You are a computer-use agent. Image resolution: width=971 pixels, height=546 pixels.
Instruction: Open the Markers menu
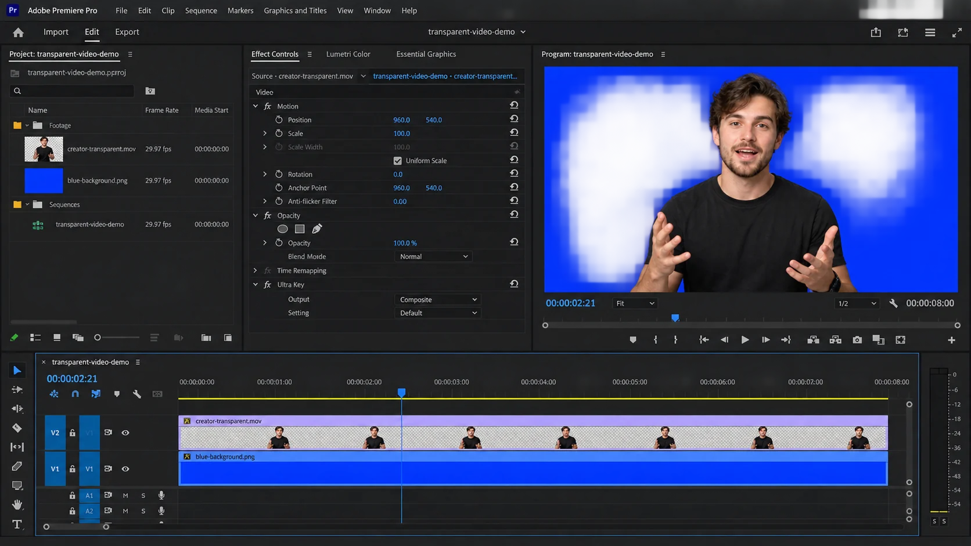click(x=240, y=10)
